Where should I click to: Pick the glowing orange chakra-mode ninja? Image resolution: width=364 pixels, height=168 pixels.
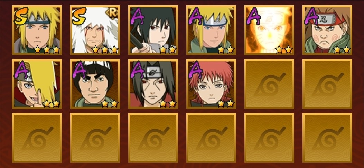pos(269,30)
